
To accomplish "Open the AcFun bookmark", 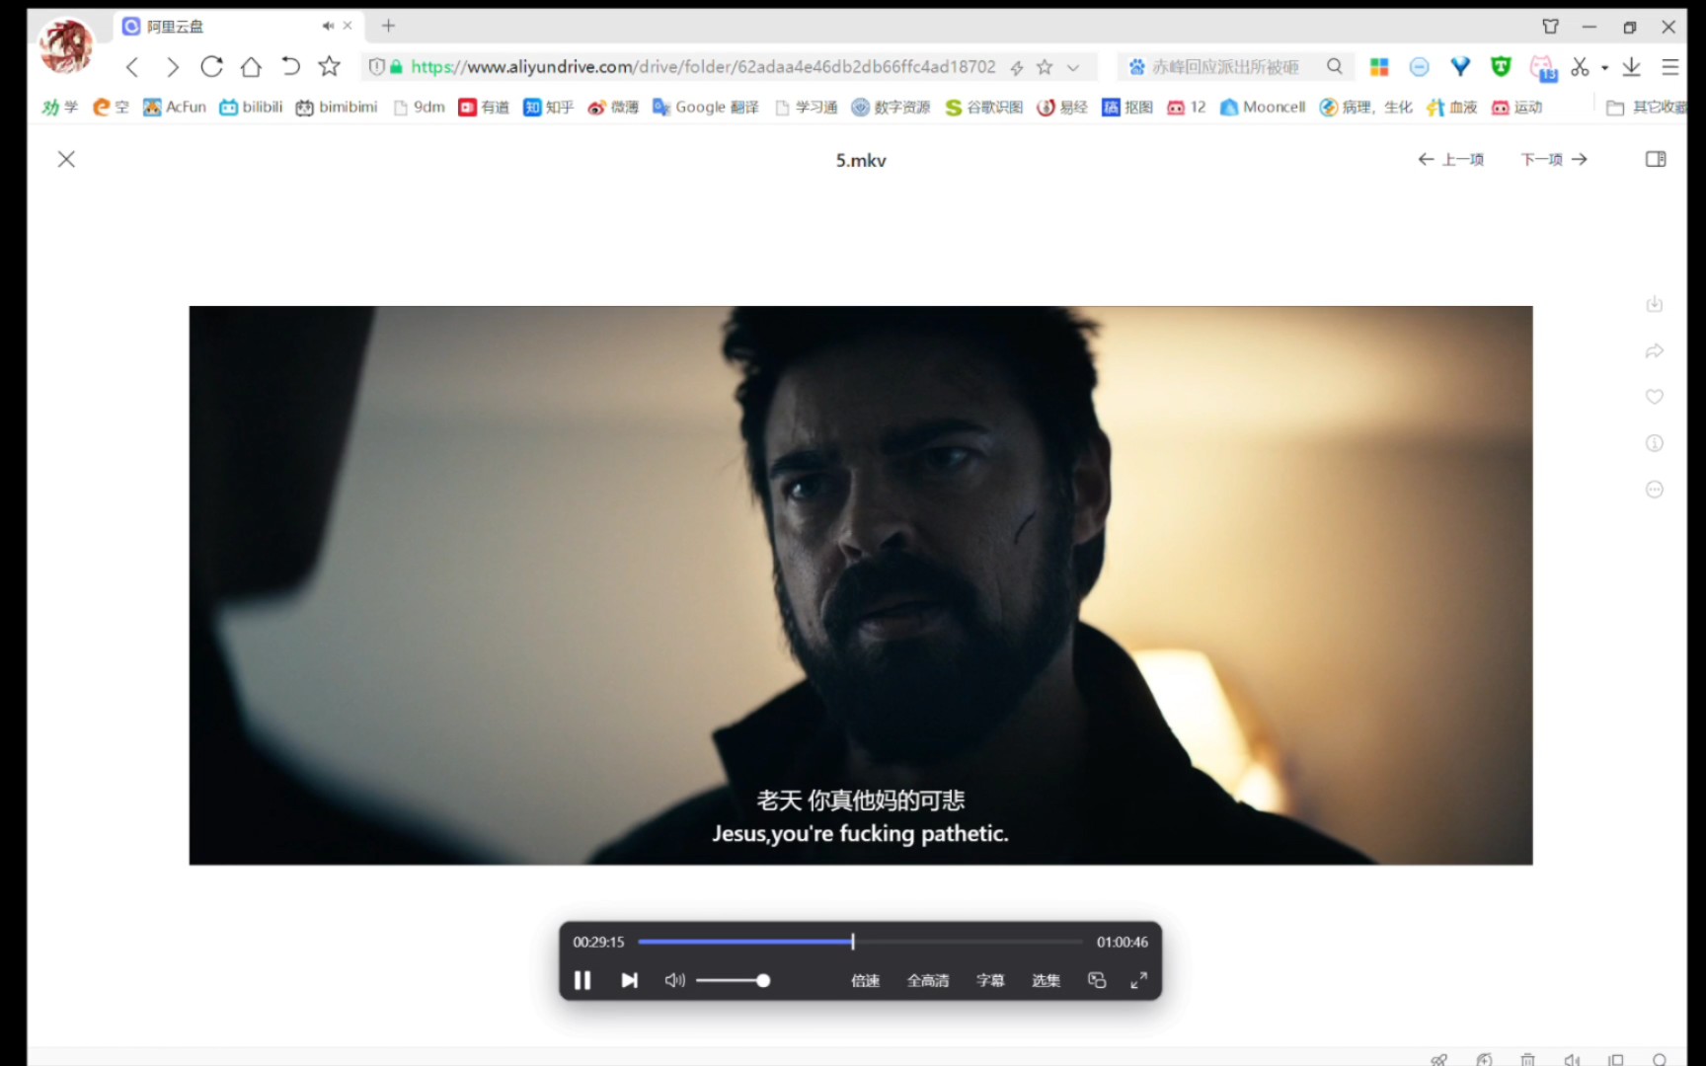I will (175, 107).
